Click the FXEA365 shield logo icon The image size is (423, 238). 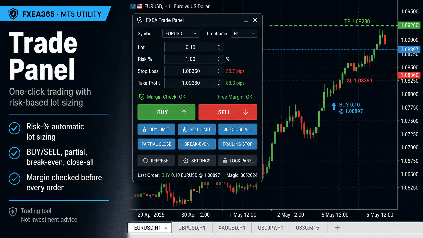13,14
